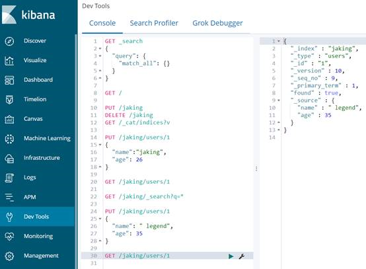
Task: Click "age" : 35 in response
Action: coord(314,115)
